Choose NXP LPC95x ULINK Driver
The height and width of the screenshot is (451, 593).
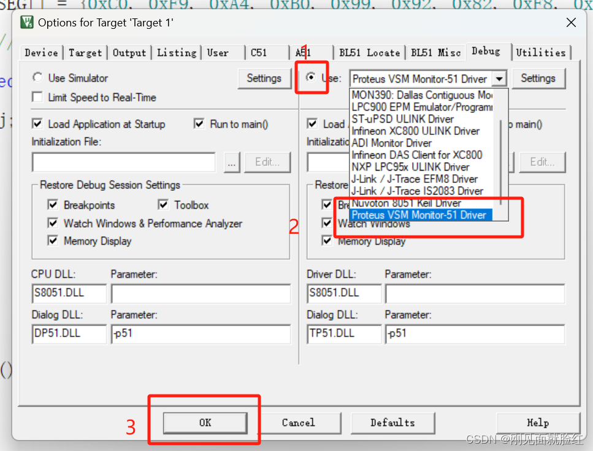click(x=422, y=167)
